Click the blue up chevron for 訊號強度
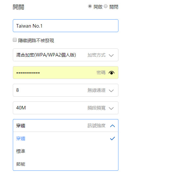 112,126
